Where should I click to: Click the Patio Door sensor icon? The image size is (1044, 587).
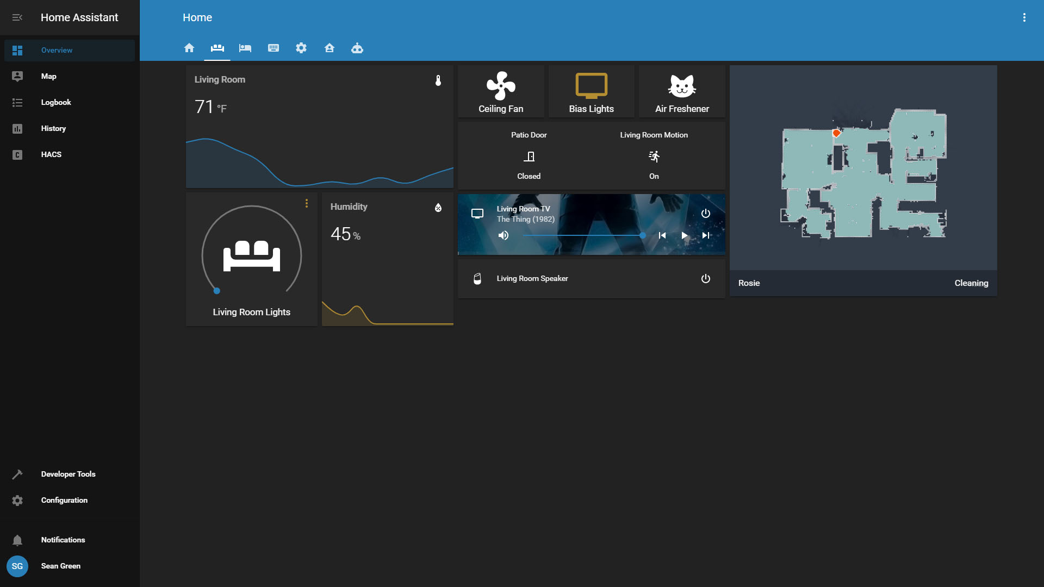[529, 157]
